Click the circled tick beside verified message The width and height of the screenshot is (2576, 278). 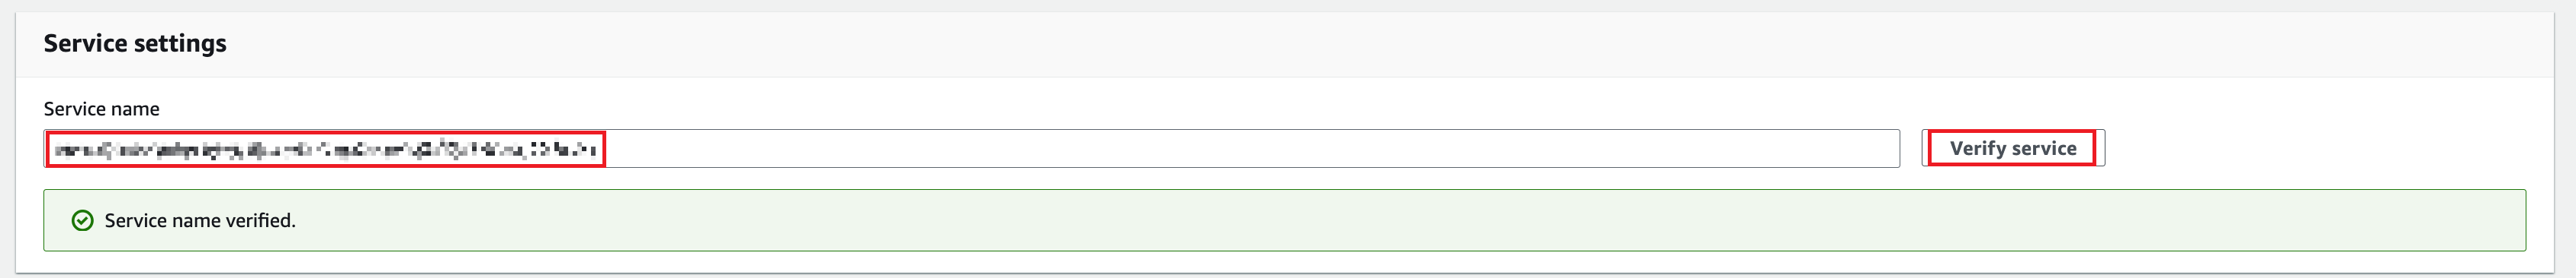[x=83, y=220]
